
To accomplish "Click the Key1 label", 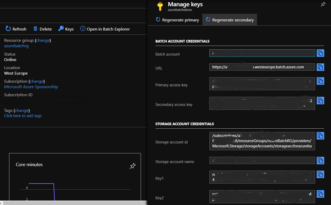I will [x=159, y=178].
